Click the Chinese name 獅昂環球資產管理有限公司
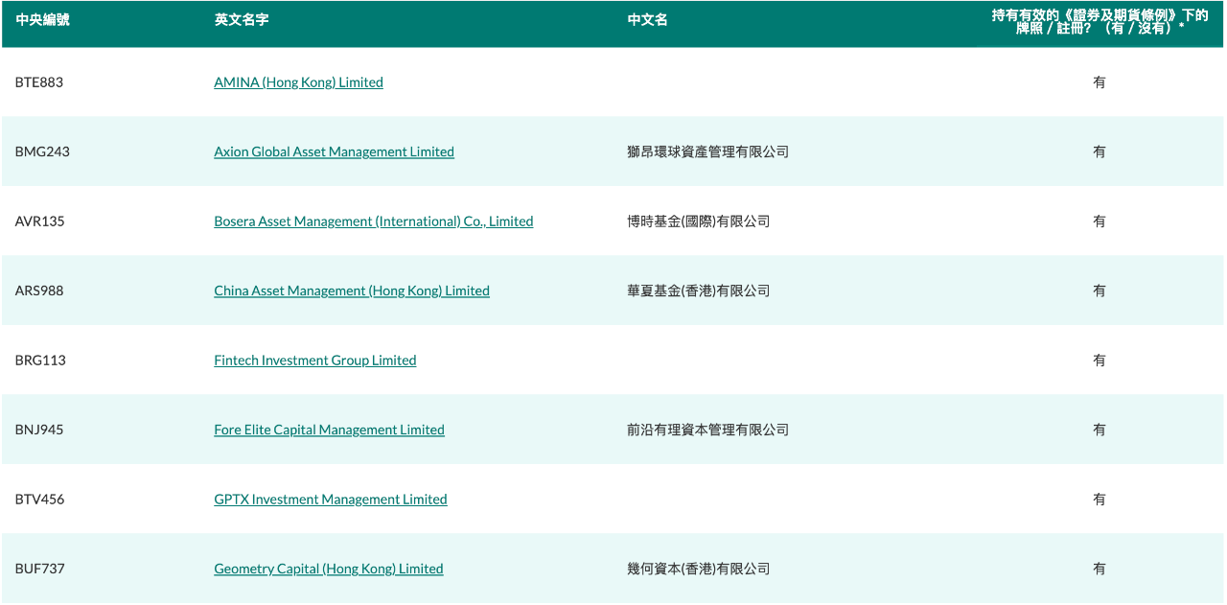 (707, 151)
